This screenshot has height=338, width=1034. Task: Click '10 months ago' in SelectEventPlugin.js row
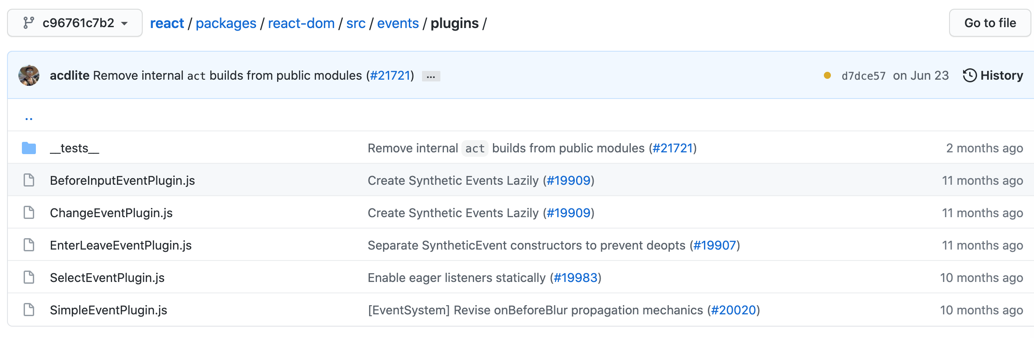pyautogui.click(x=981, y=278)
